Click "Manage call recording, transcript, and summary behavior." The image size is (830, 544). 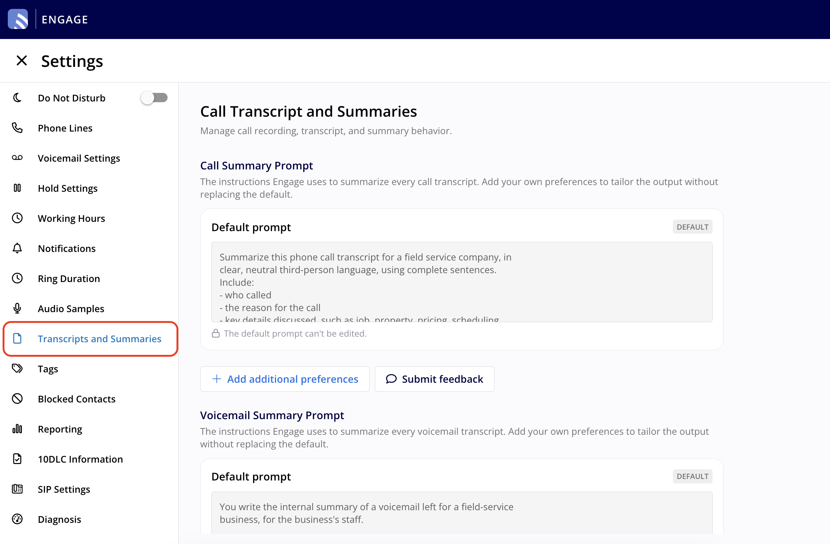[x=326, y=131]
